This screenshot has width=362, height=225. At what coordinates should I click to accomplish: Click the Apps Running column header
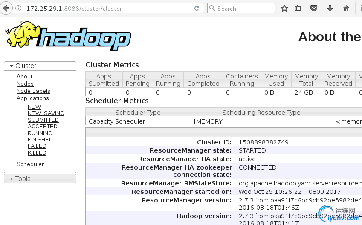pyautogui.click(x=168, y=80)
